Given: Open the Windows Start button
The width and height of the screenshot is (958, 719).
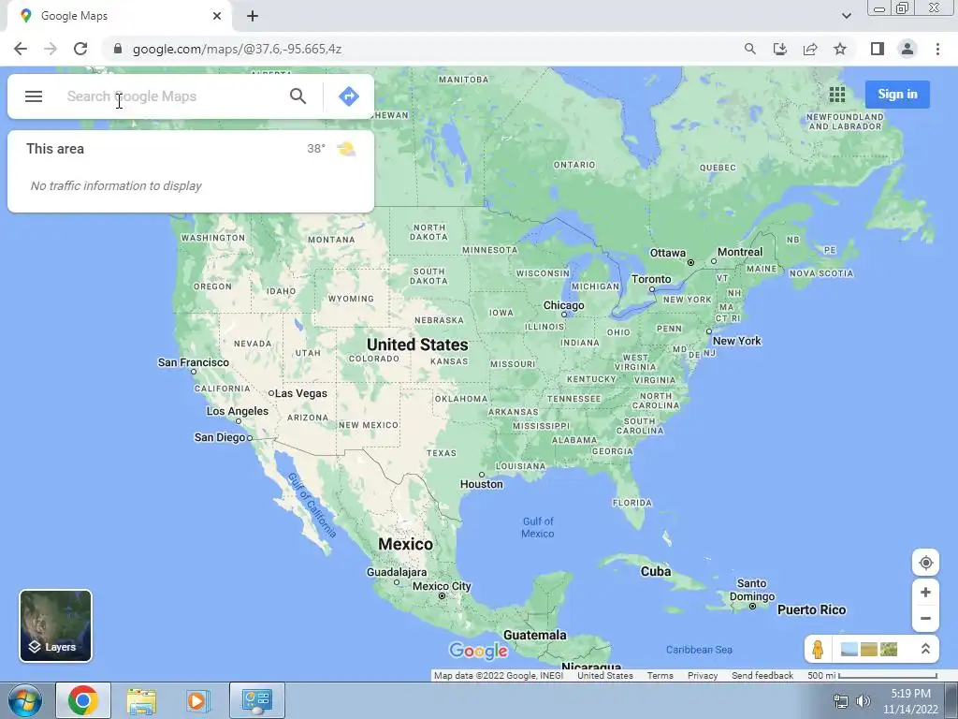Looking at the screenshot, I should (x=24, y=700).
